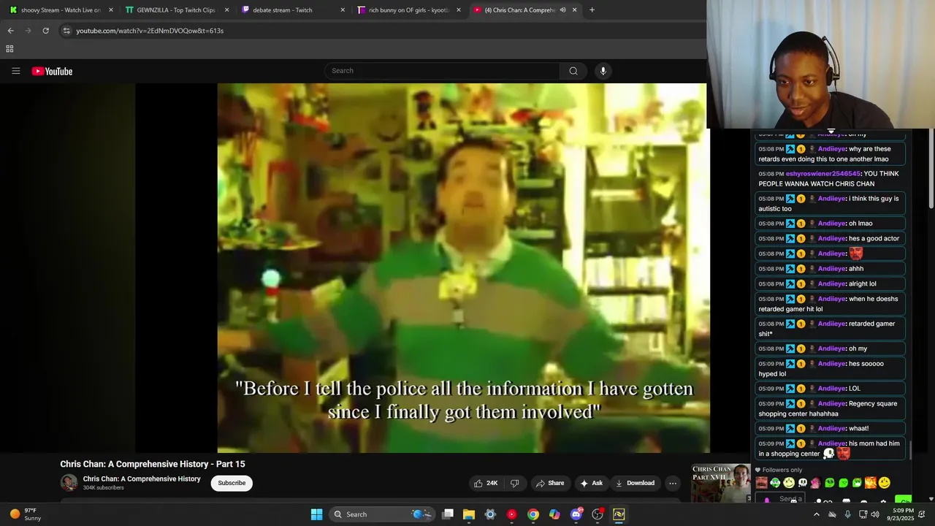Open the Chris Chan Part XVII thumbnail

coord(721,483)
